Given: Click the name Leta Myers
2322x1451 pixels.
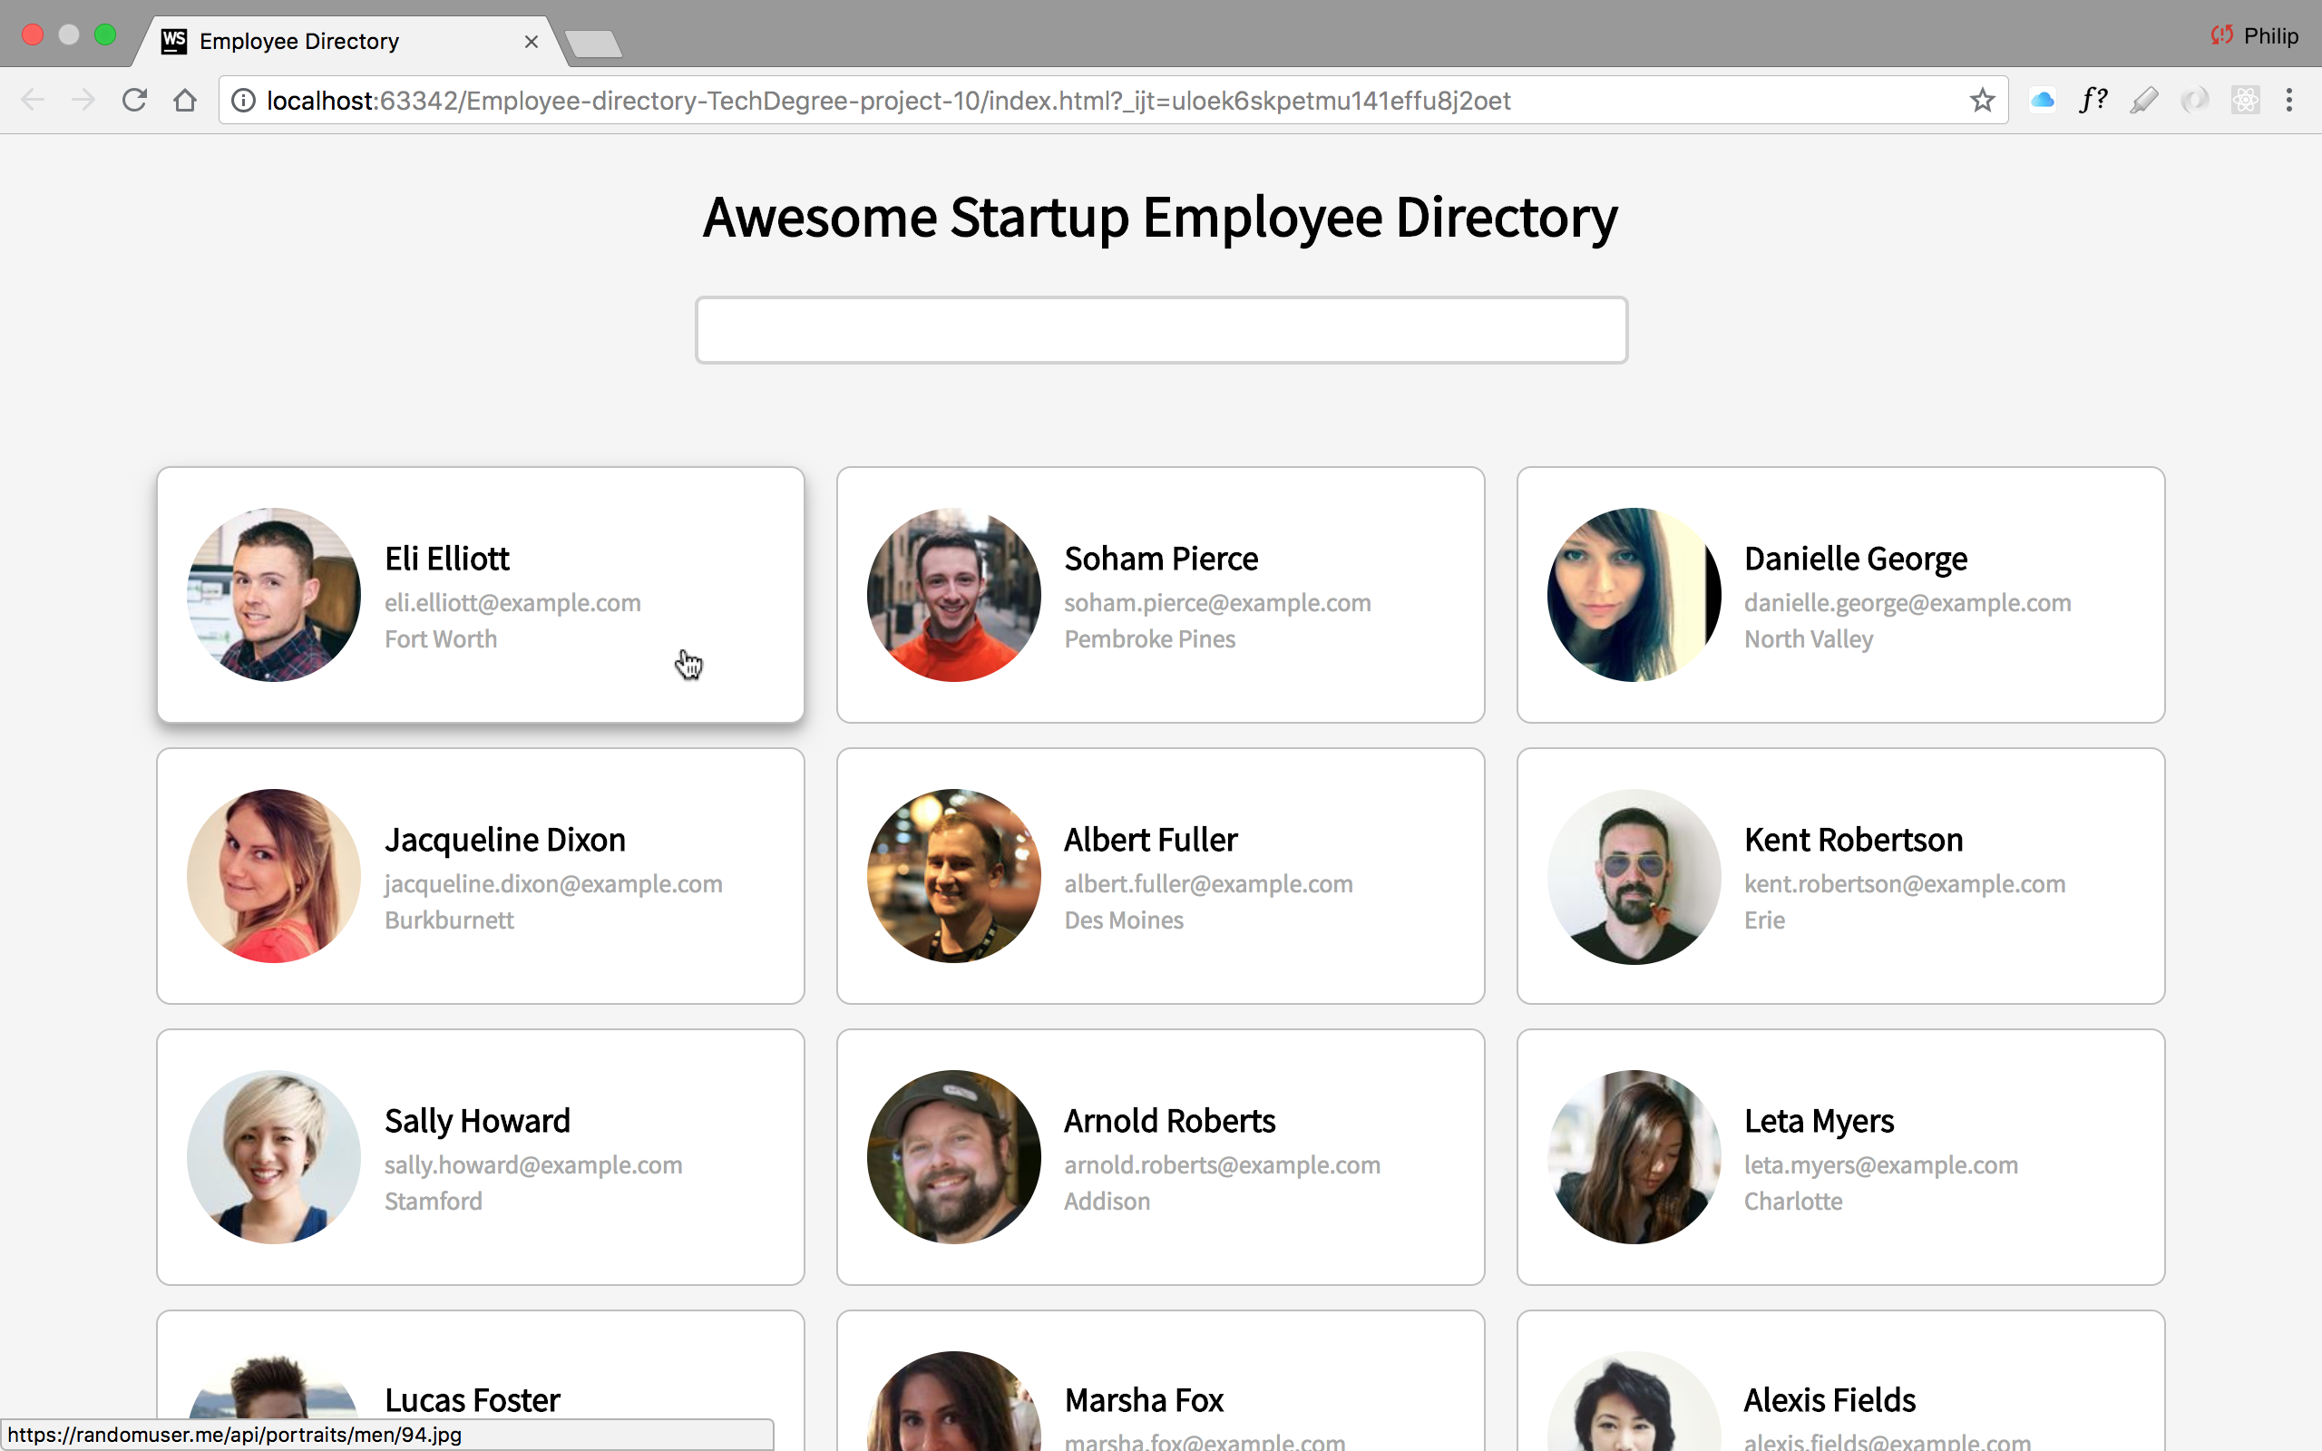Looking at the screenshot, I should click(1820, 1121).
